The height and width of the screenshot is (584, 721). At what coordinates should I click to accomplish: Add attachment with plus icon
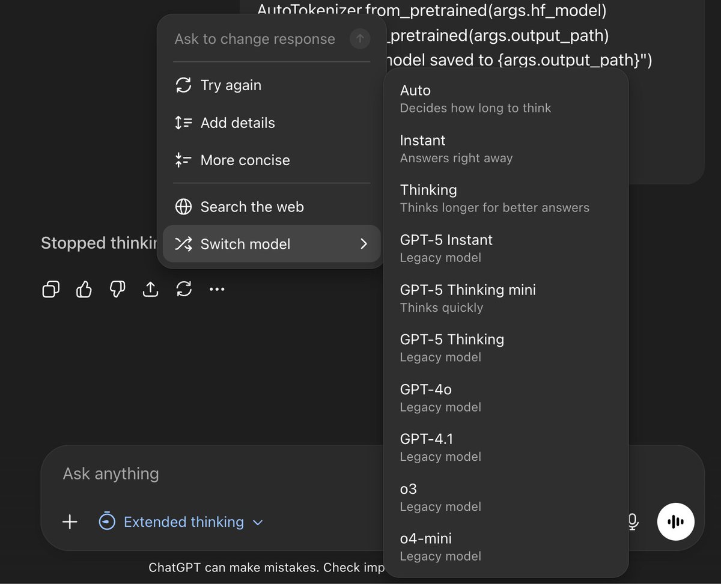(x=70, y=522)
